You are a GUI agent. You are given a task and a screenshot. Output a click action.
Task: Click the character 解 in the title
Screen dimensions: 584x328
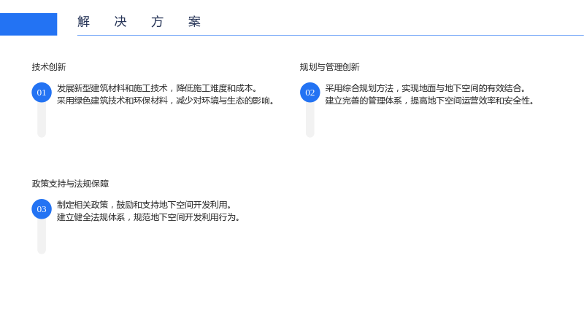[x=83, y=22]
